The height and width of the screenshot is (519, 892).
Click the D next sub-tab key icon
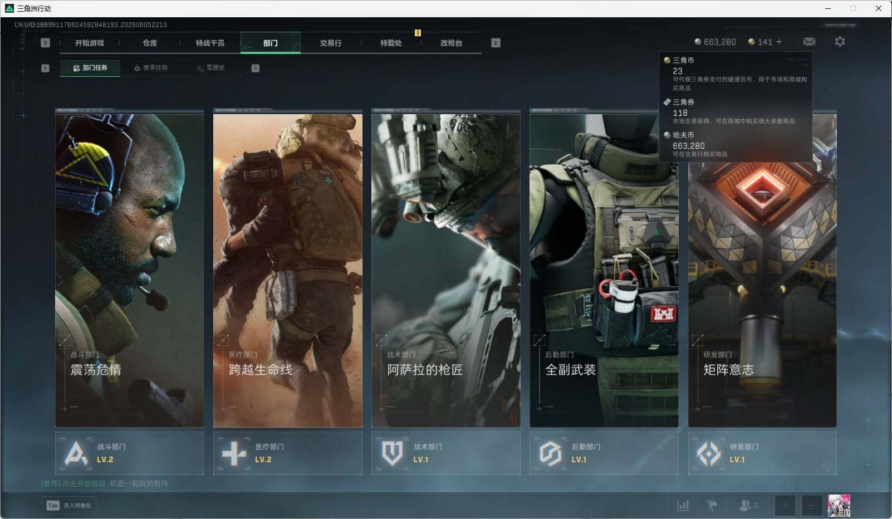tap(256, 68)
